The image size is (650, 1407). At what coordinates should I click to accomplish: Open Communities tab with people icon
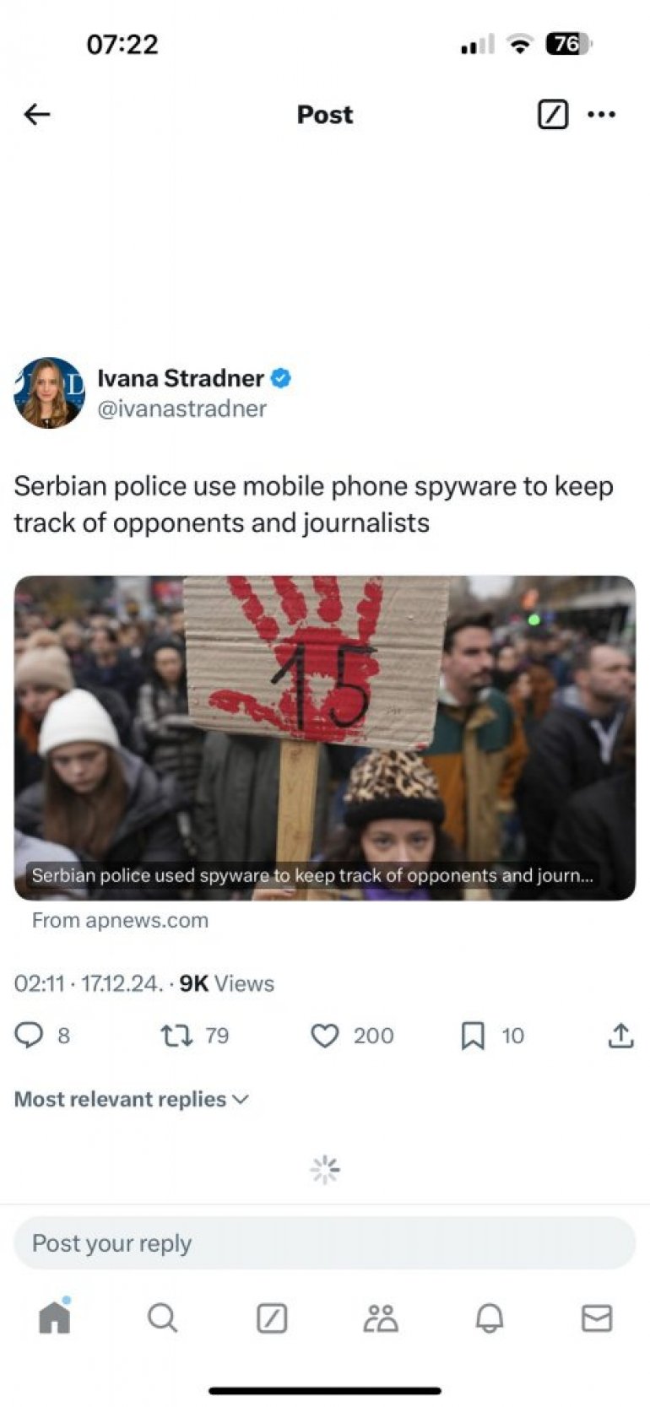[x=381, y=1318]
